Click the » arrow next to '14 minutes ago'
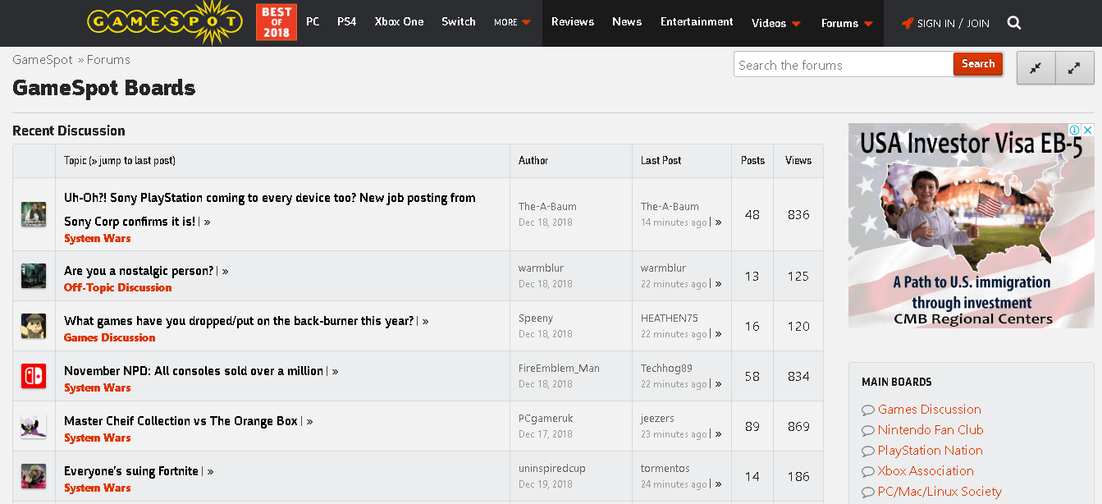Image resolution: width=1102 pixels, height=504 pixels. click(719, 222)
